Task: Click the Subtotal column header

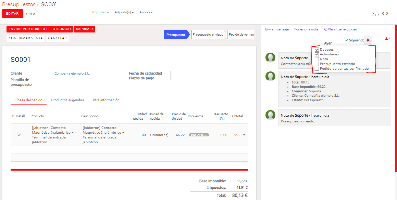Action: [x=237, y=116]
